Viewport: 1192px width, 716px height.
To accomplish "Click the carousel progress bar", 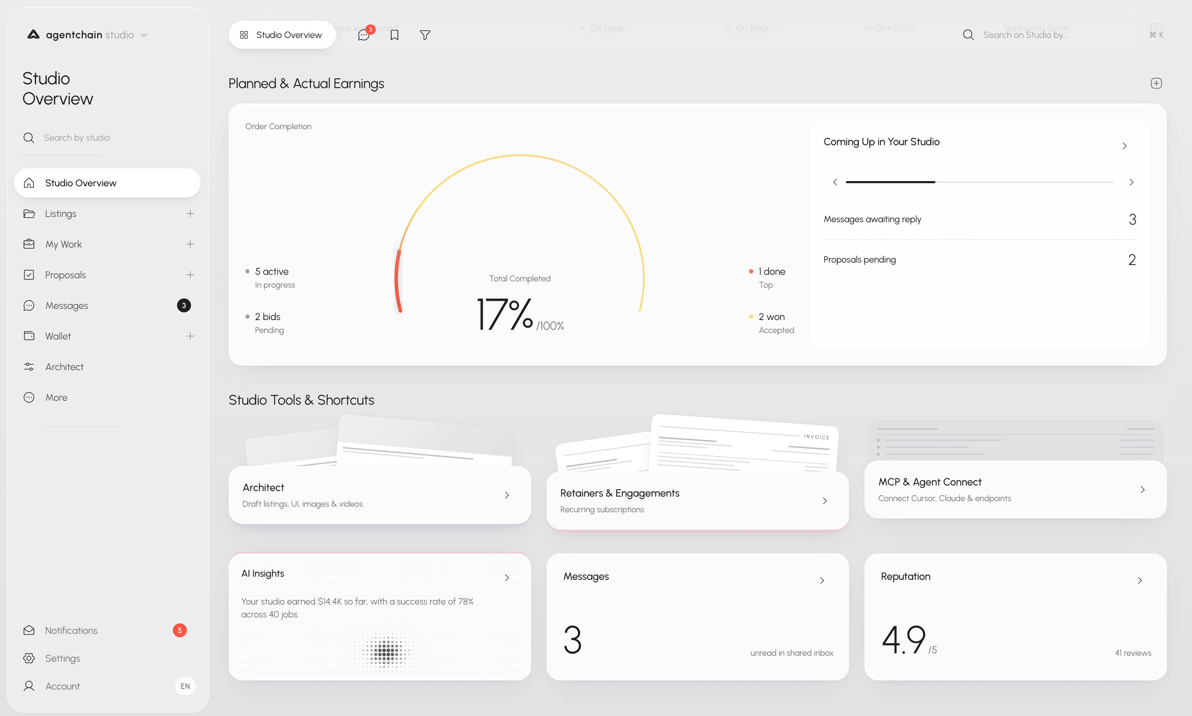I will tap(980, 182).
